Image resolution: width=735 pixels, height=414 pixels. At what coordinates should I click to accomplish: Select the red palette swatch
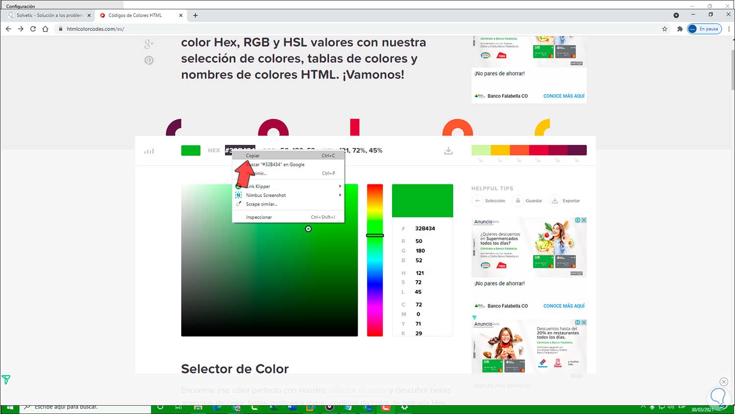click(539, 150)
